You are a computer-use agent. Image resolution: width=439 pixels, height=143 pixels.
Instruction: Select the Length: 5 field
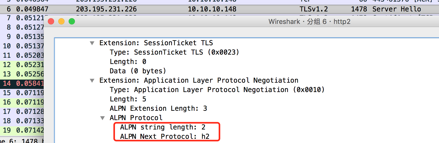pyautogui.click(x=128, y=99)
